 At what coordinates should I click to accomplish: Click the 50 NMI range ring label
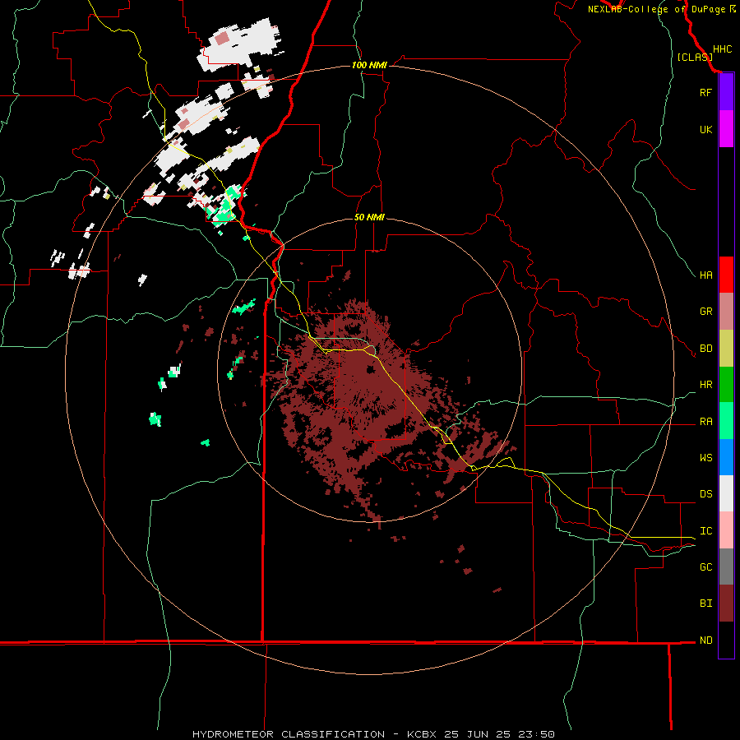[x=369, y=218]
